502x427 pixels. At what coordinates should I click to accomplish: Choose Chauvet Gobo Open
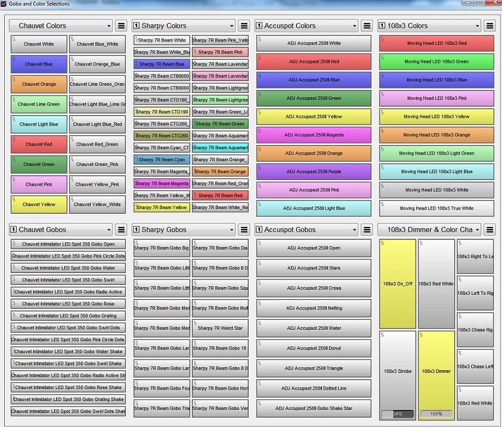(x=68, y=244)
